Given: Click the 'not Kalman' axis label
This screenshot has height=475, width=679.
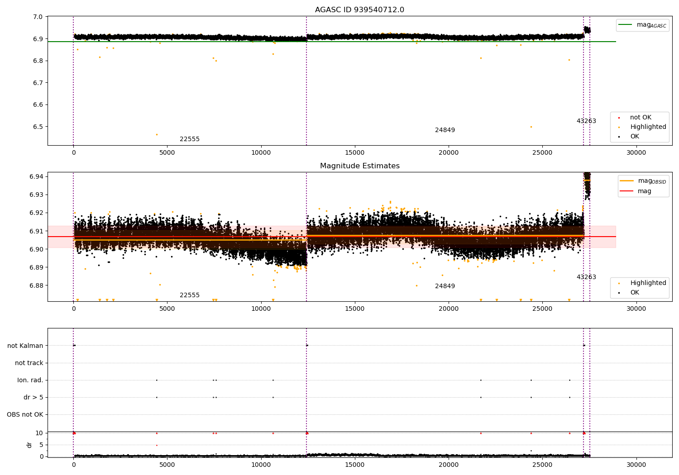Looking at the screenshot, I should (x=25, y=346).
